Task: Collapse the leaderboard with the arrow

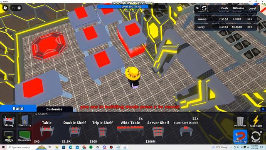Action: click(x=197, y=8)
